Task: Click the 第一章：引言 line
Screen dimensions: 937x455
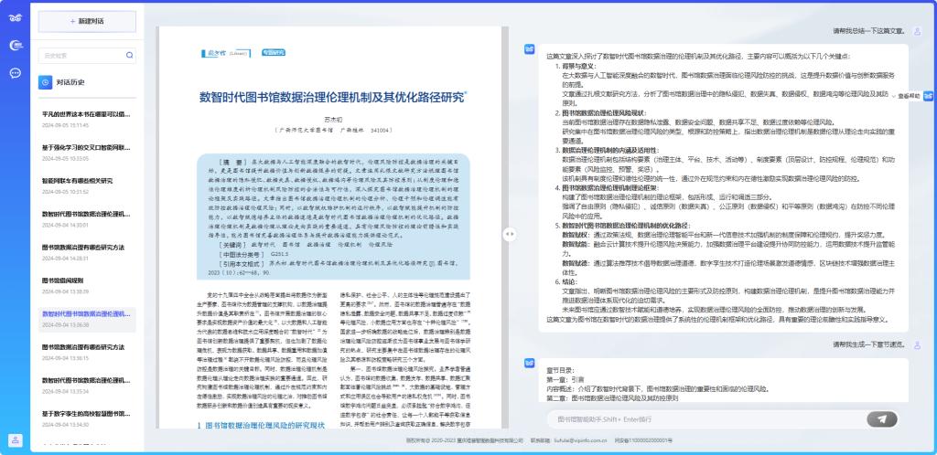Action: pos(565,380)
